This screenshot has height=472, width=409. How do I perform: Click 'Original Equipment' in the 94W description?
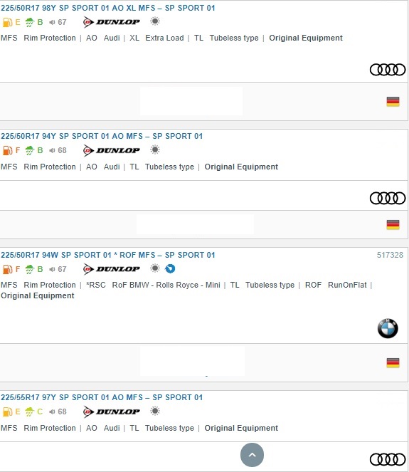tap(38, 295)
